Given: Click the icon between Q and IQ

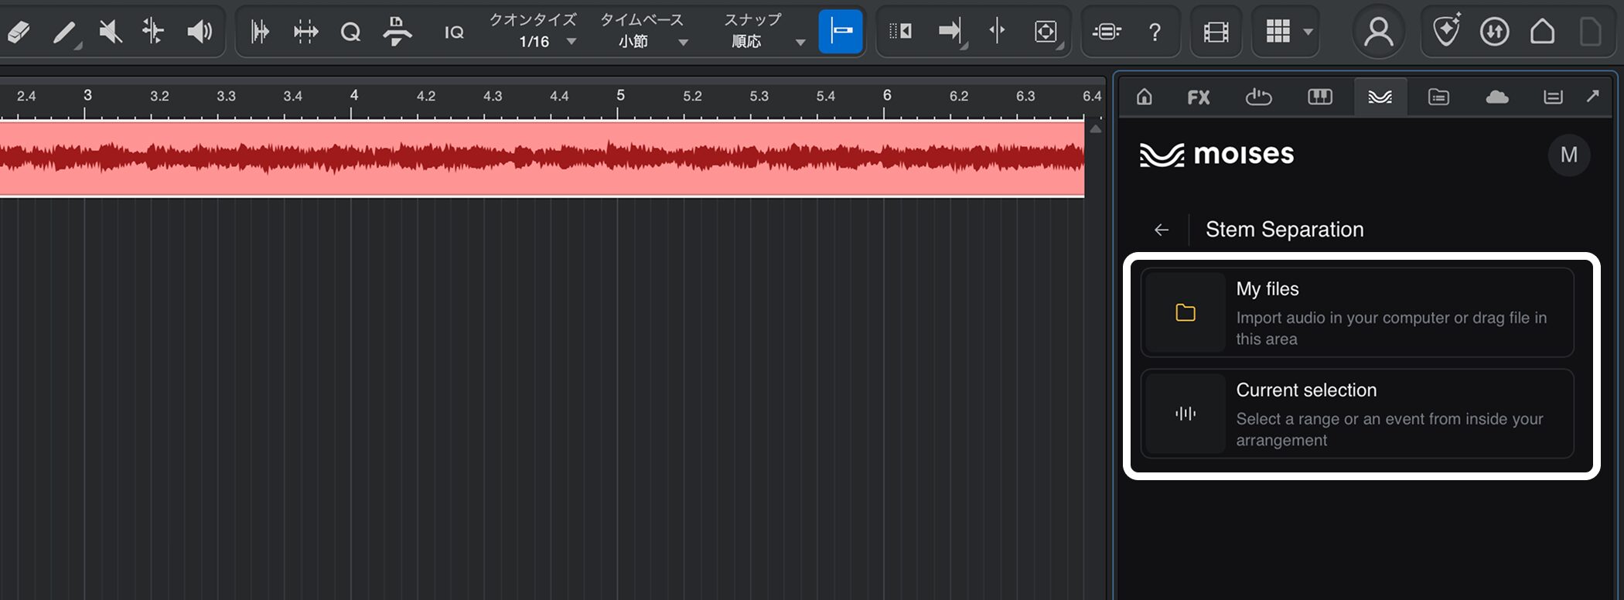Looking at the screenshot, I should click(x=397, y=32).
